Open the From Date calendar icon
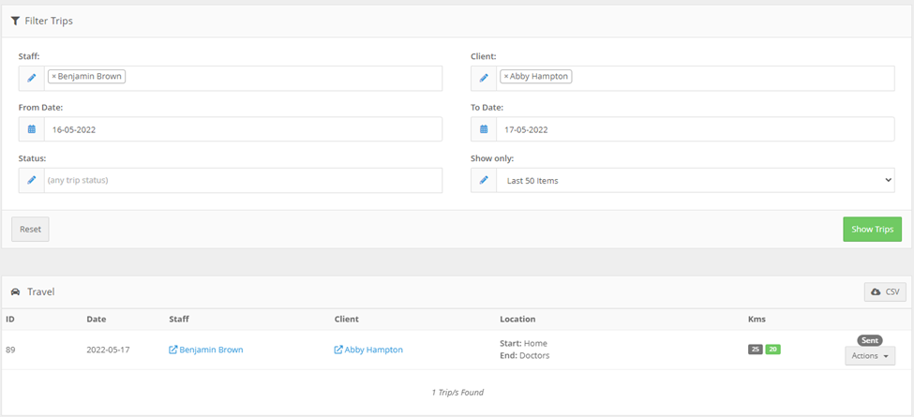 click(32, 129)
